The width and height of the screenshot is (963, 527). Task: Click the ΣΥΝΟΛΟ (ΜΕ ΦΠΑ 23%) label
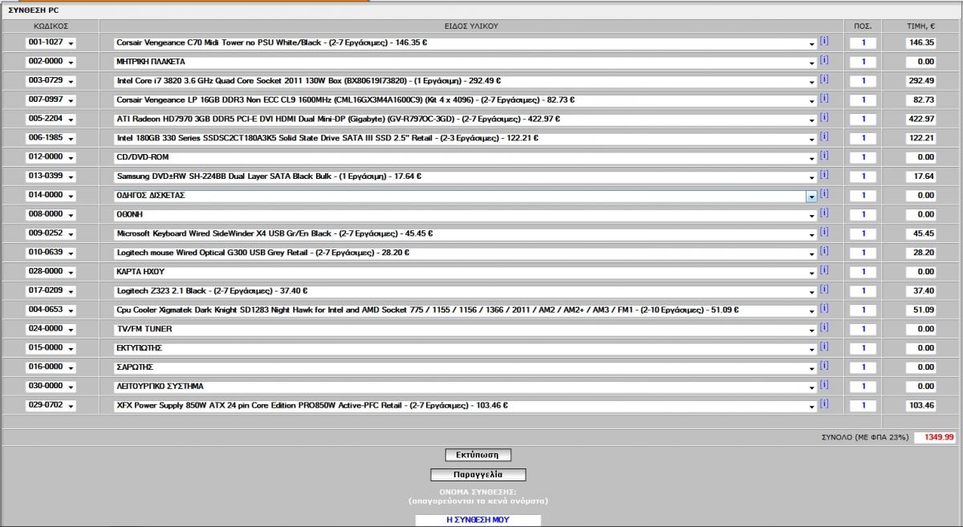tap(865, 437)
